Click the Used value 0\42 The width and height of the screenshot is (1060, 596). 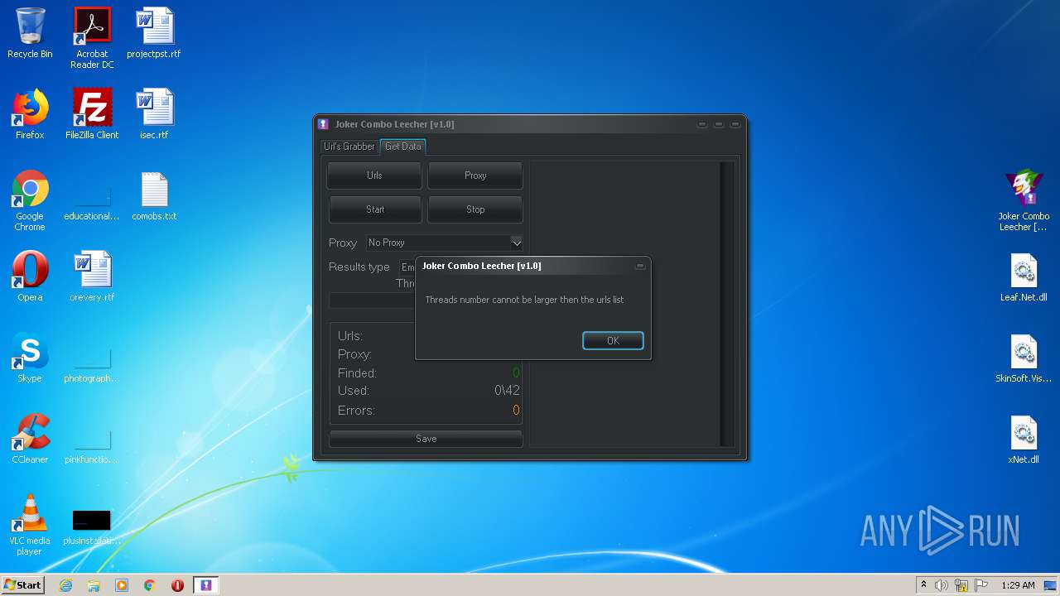pyautogui.click(x=507, y=391)
